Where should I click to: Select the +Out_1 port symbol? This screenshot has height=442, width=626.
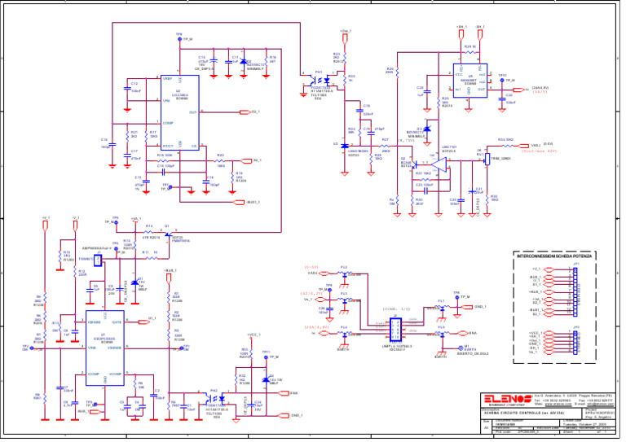point(345,38)
